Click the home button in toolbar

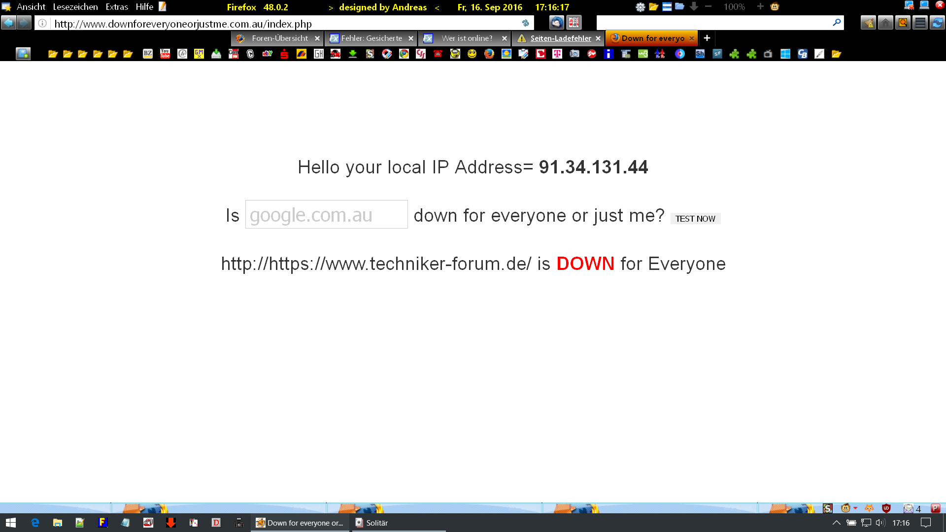(x=885, y=23)
